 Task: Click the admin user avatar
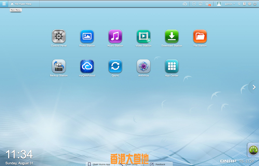219,4
